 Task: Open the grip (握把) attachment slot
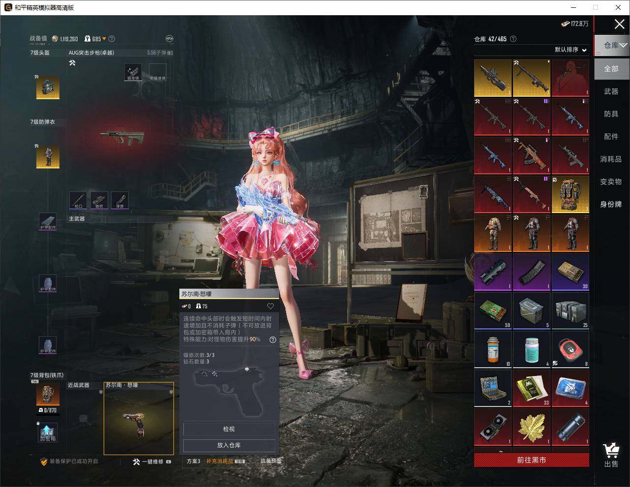tap(99, 200)
